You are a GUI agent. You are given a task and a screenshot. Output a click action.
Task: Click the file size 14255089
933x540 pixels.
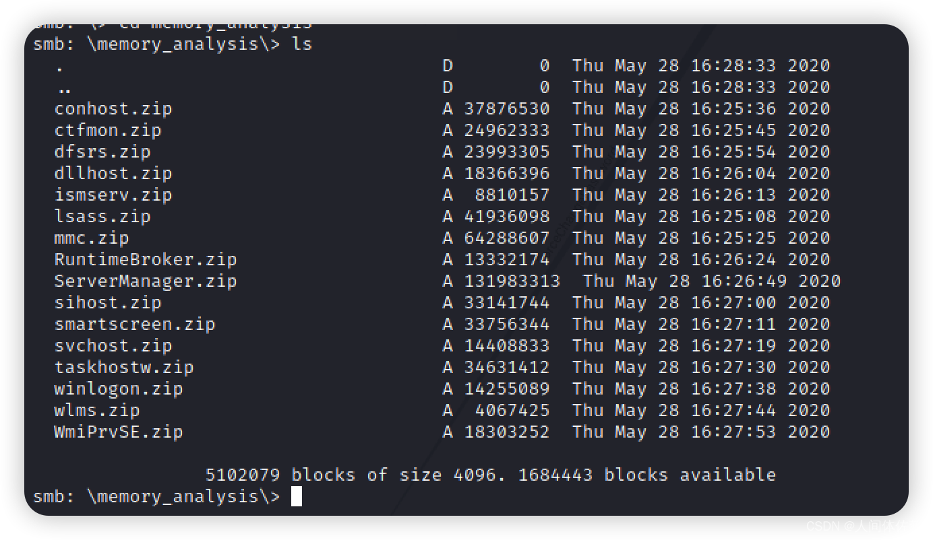coord(507,389)
